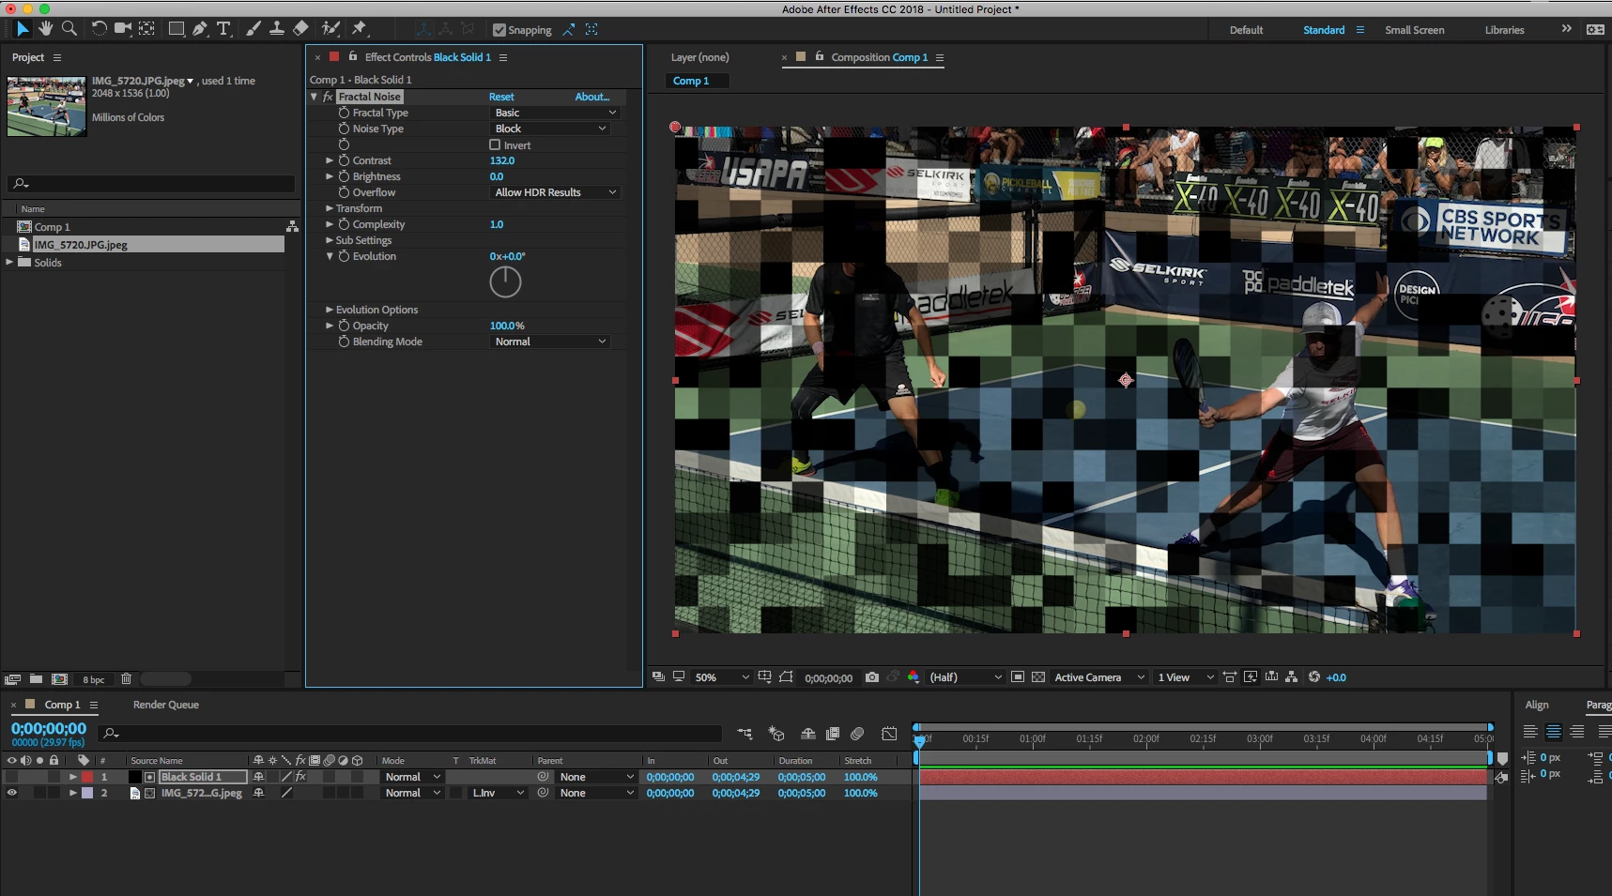Select the Horizontal Type tool
The image size is (1612, 896).
223,29
